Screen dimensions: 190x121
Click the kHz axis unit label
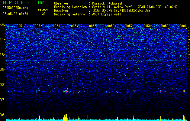pos(3,25)
